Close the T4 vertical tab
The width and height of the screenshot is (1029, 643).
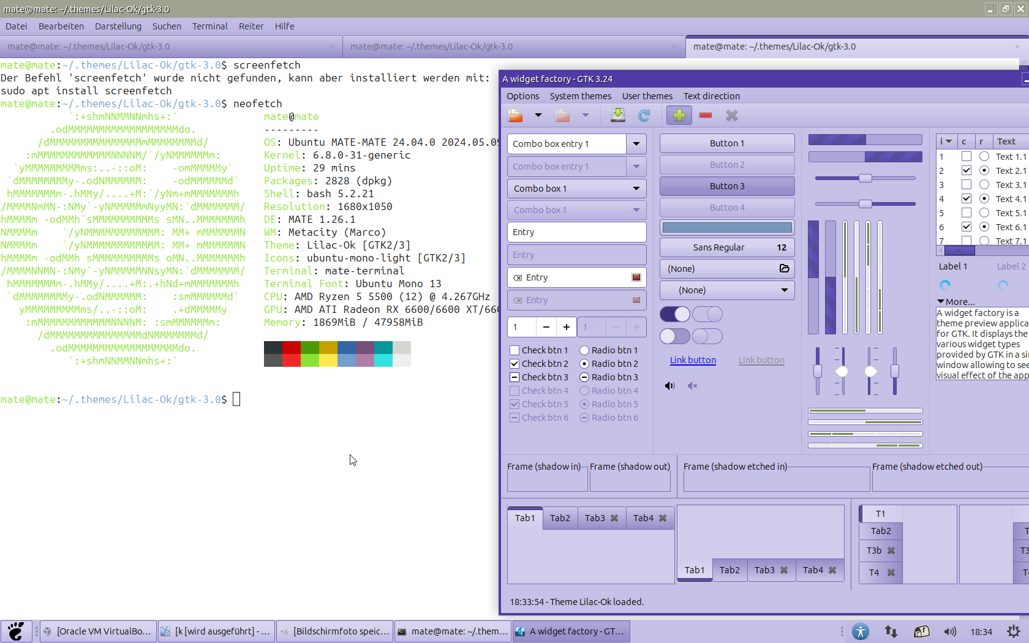[x=891, y=573]
